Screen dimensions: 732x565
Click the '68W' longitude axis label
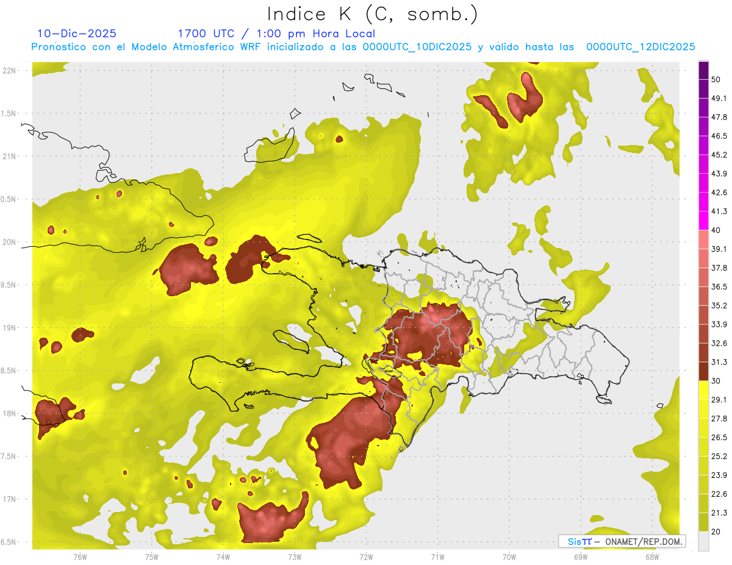click(652, 556)
